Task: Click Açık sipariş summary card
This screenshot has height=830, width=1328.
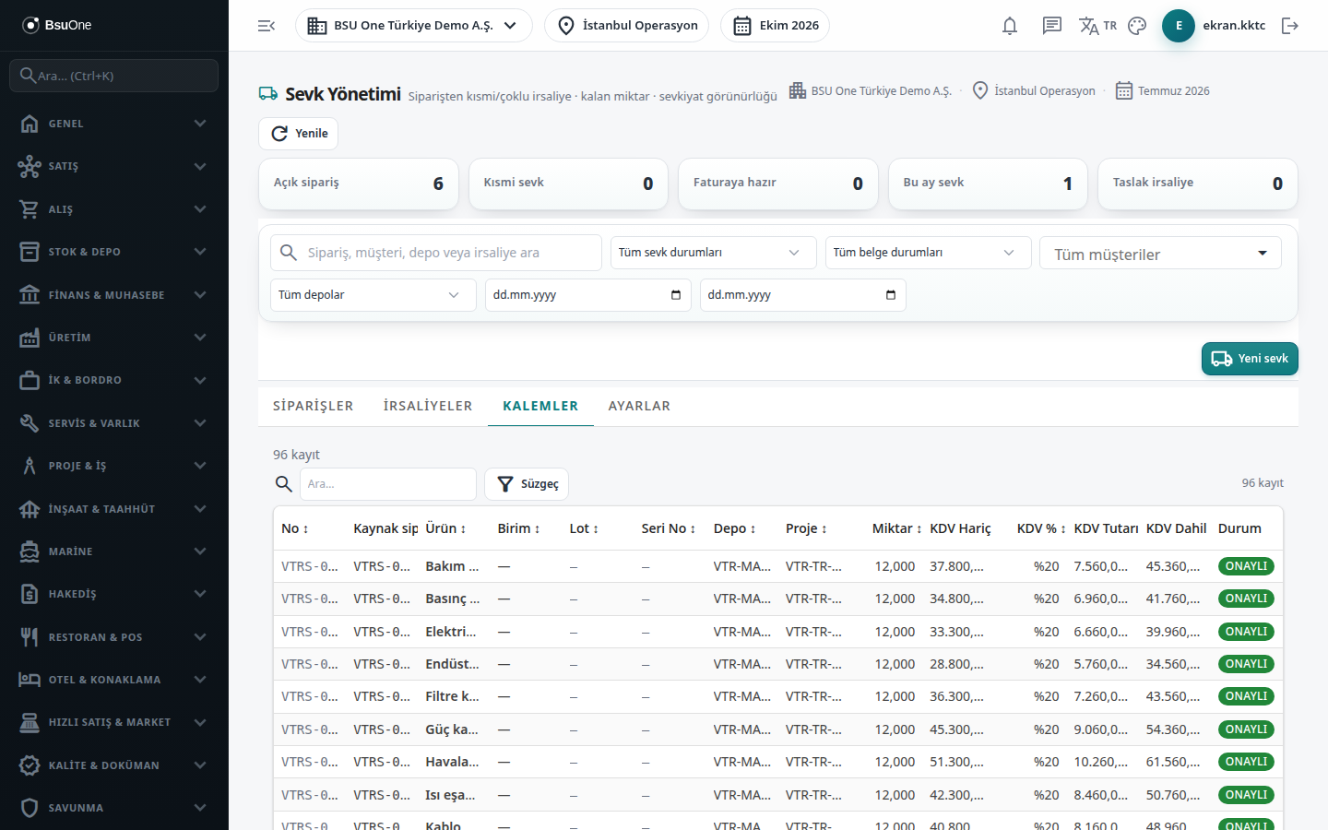Action: coord(359,184)
